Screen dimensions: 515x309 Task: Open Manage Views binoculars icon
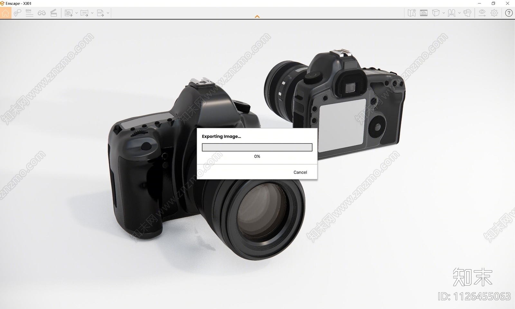[42, 13]
